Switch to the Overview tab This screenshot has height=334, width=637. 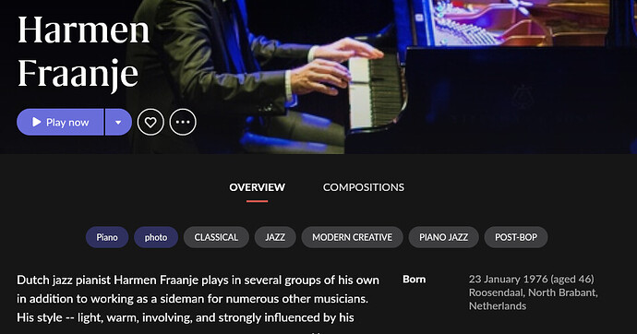pyautogui.click(x=258, y=187)
